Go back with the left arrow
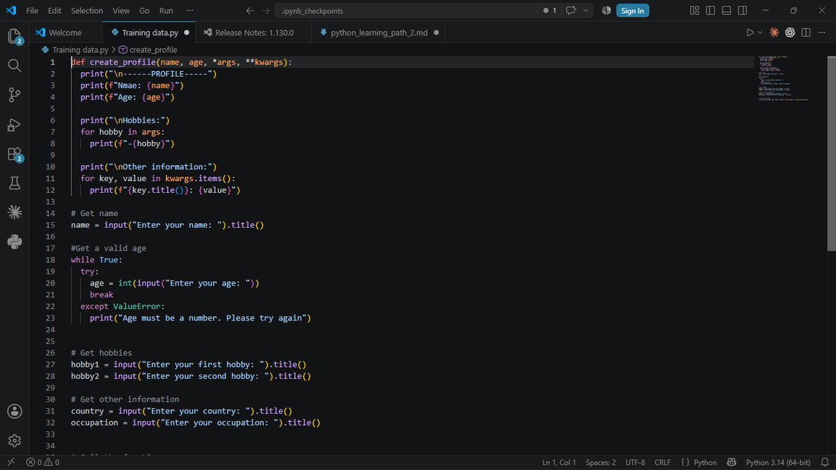Screen dimensions: 836x470 250,10
